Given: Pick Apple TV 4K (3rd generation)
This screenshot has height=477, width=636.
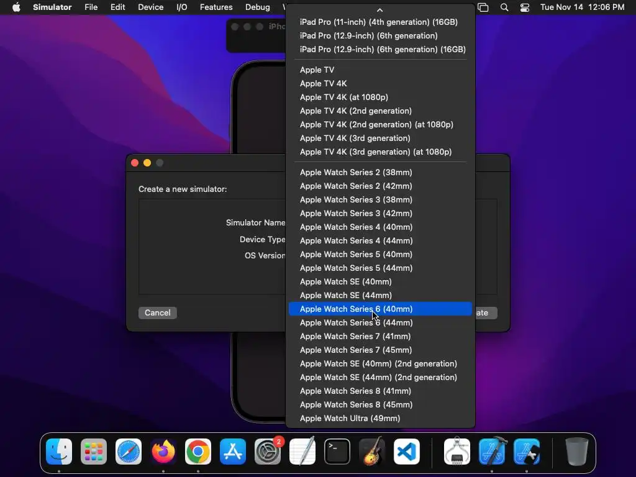Looking at the screenshot, I should click(381, 139).
